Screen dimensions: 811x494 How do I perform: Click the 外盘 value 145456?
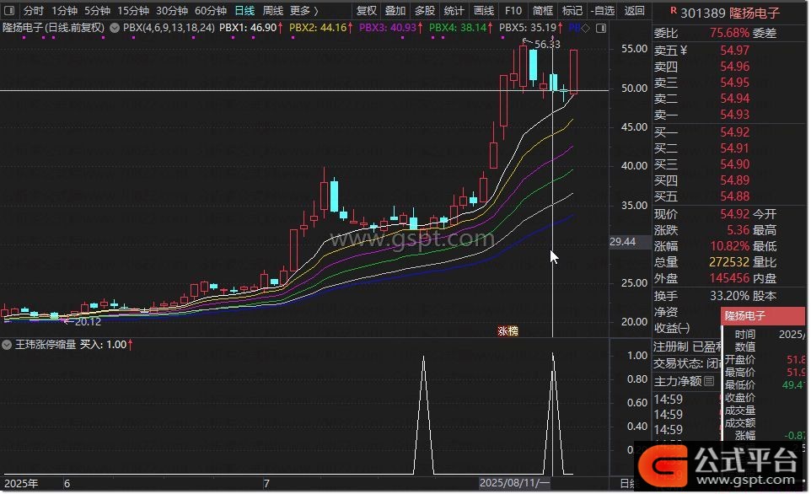[728, 278]
